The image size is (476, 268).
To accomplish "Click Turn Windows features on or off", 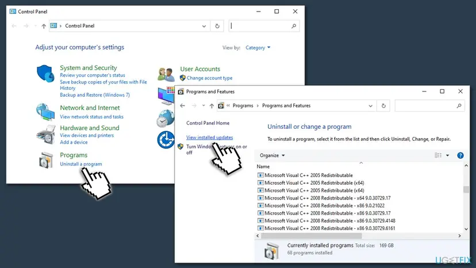I will click(217, 150).
